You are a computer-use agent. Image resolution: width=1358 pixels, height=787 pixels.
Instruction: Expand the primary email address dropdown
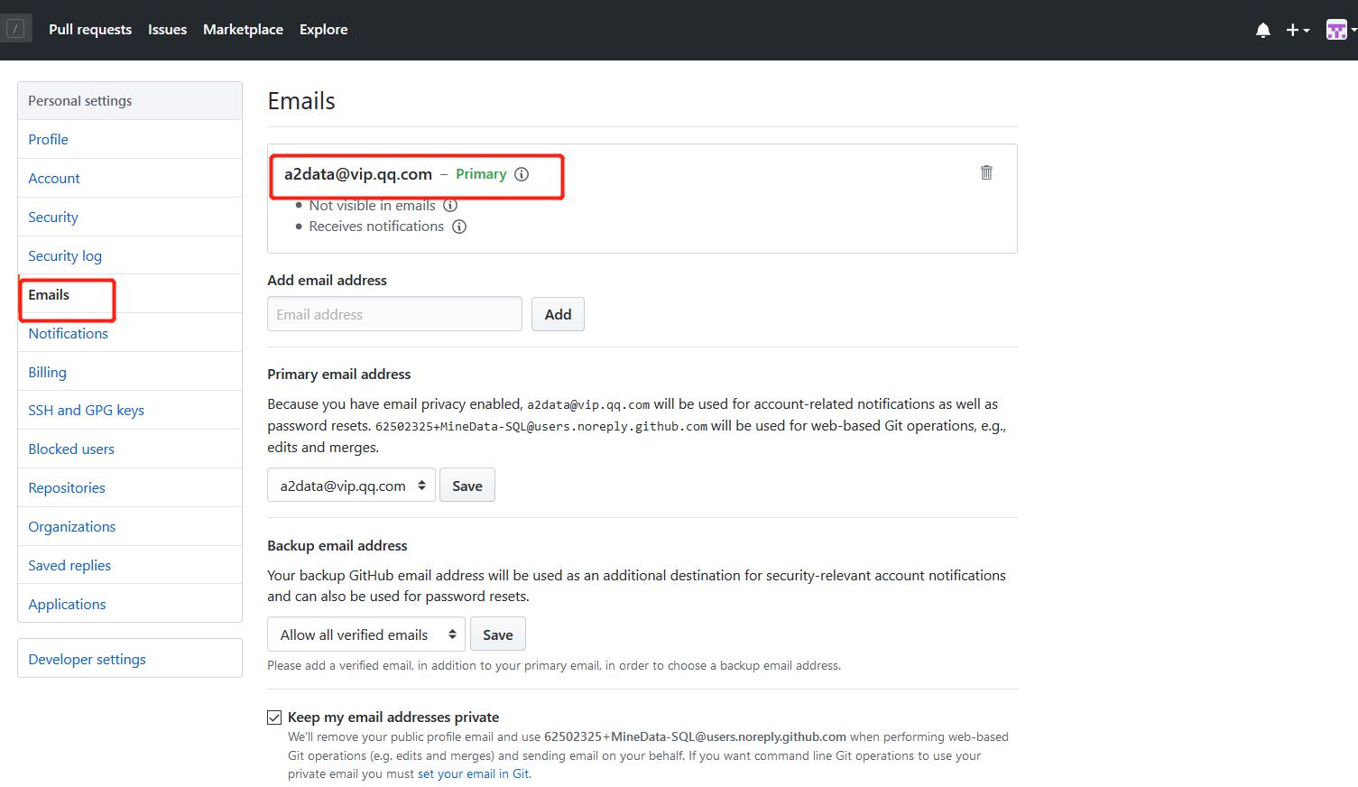pos(351,486)
